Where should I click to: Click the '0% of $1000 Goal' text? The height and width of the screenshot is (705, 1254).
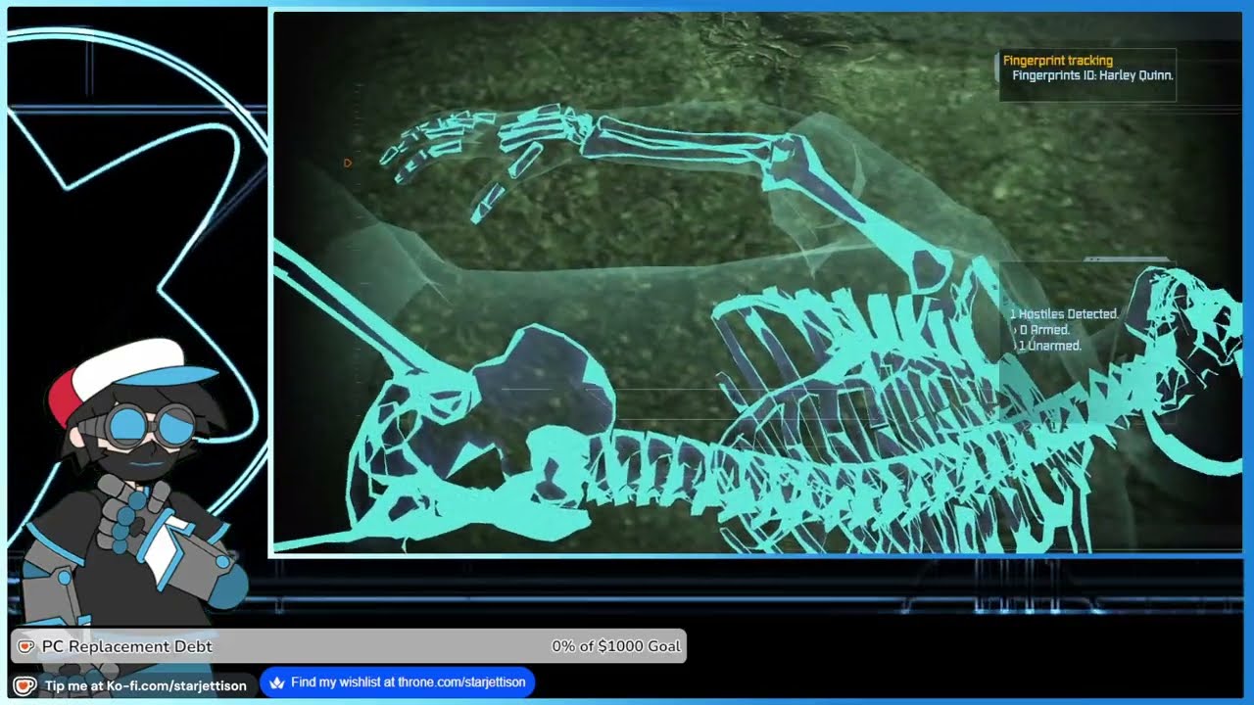click(x=615, y=646)
